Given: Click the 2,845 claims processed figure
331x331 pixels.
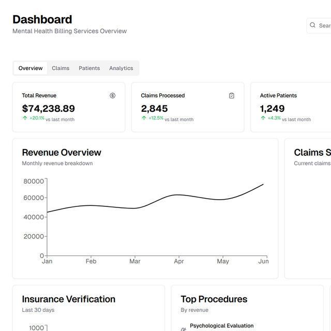Looking at the screenshot, I should click(x=154, y=109).
